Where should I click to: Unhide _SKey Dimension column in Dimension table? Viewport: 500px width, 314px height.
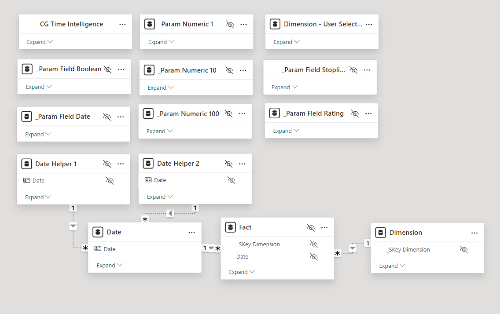(x=463, y=250)
